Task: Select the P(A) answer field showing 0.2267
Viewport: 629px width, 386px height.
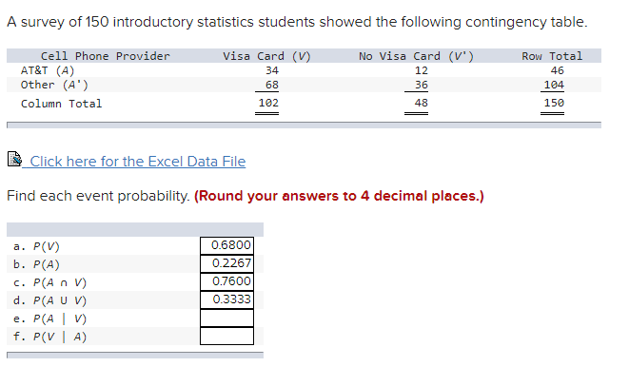Action: (226, 263)
